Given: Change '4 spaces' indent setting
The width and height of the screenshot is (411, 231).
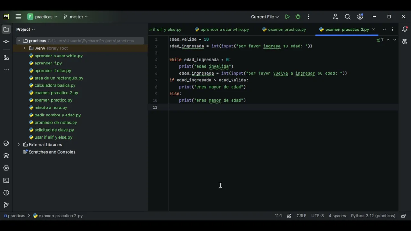Looking at the screenshot, I should point(337,216).
